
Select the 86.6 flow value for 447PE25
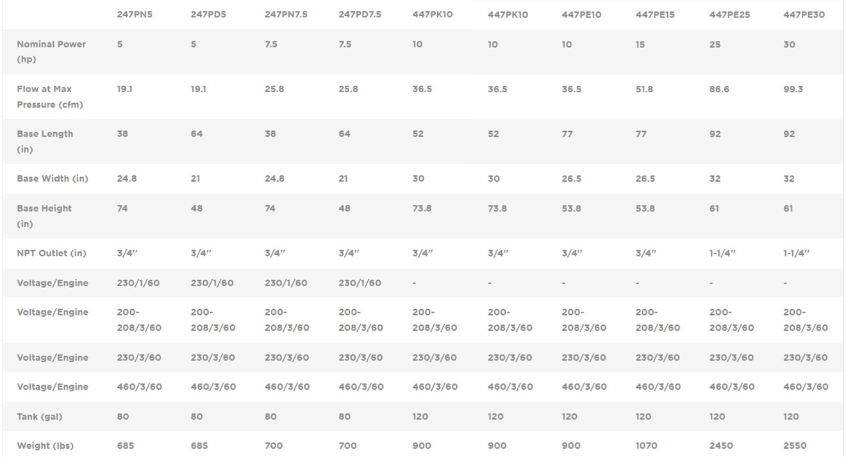tap(719, 90)
